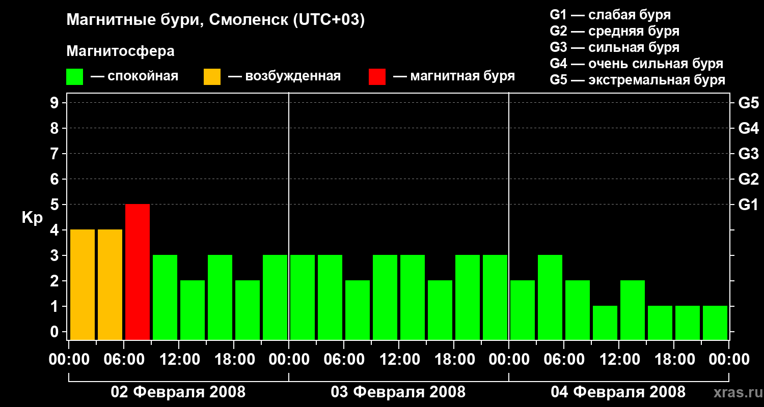Click the '03 Февраля 2008' date label
This screenshot has width=764, height=407.
click(x=398, y=392)
